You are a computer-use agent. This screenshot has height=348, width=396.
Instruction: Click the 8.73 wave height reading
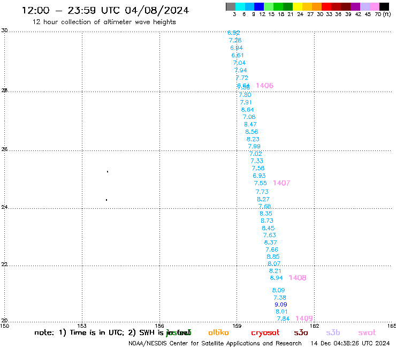[x=267, y=221]
